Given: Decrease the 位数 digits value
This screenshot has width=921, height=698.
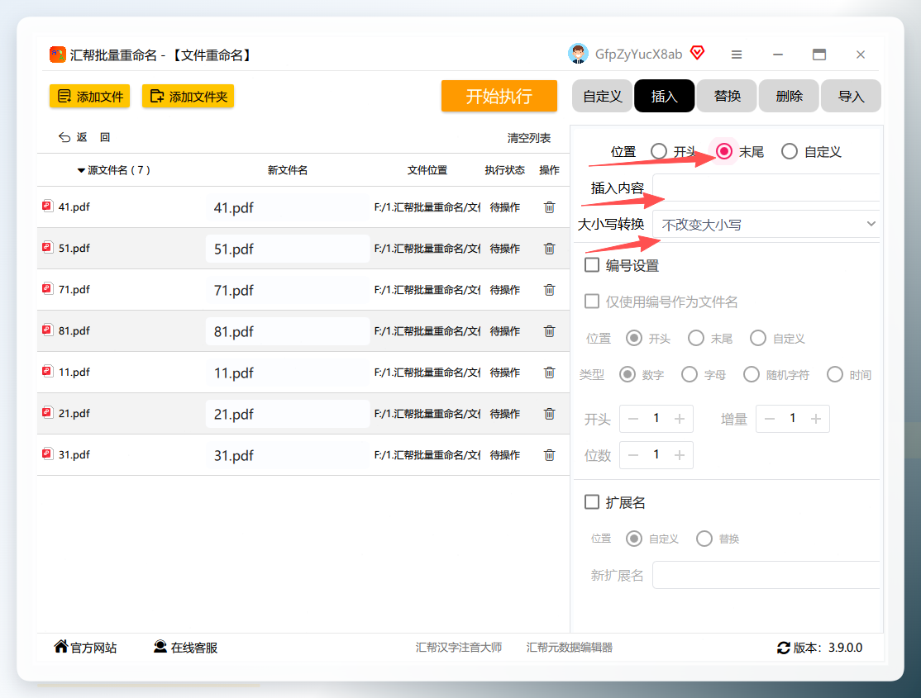Looking at the screenshot, I should 633,455.
